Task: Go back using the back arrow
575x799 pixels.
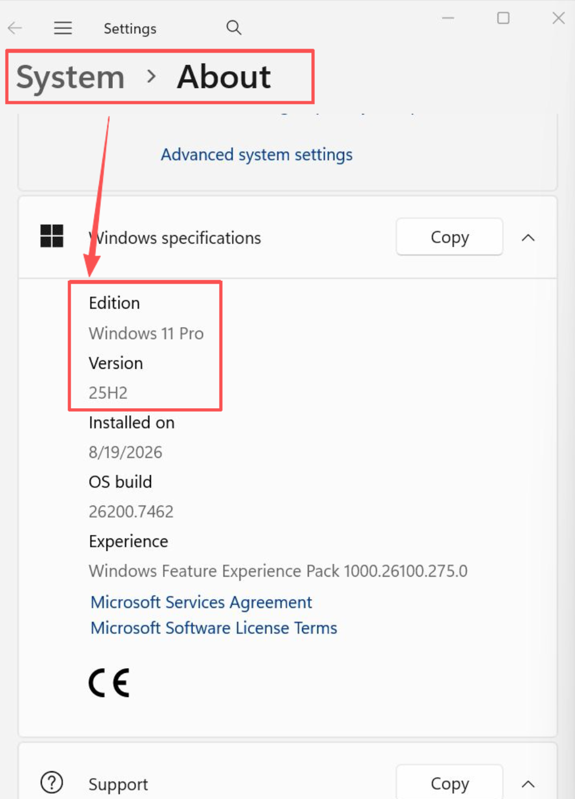Action: coord(15,28)
